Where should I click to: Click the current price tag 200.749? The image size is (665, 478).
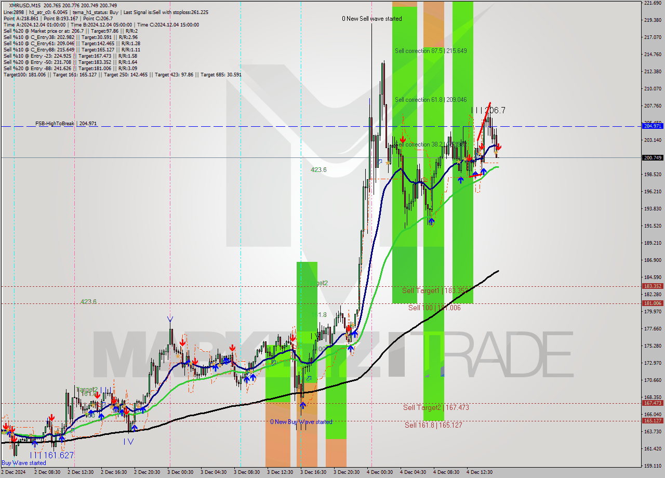coord(653,157)
